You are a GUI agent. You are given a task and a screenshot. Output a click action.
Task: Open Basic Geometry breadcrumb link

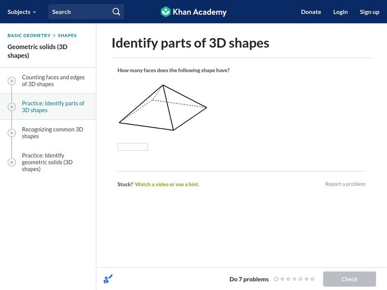[29, 35]
